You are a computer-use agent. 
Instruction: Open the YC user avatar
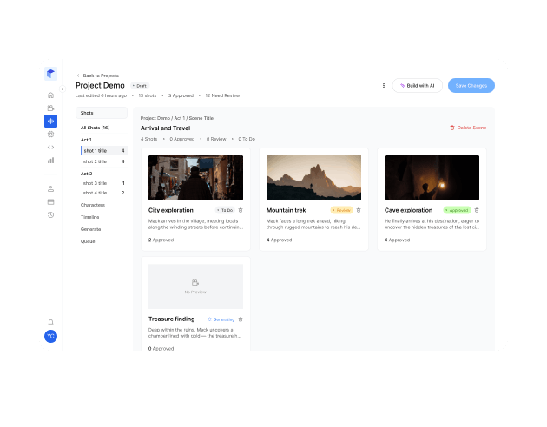tap(50, 336)
